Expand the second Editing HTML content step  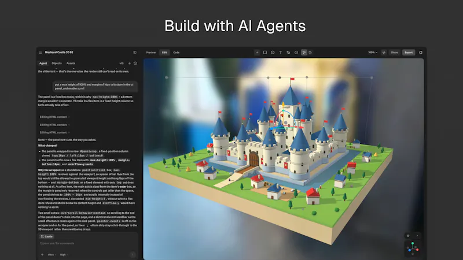point(54,125)
